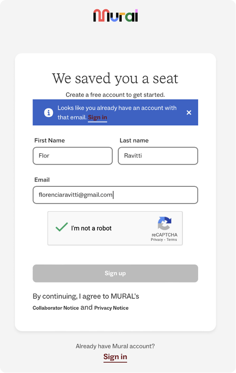
Task: Click the blue account-exists alert banner
Action: (115, 112)
